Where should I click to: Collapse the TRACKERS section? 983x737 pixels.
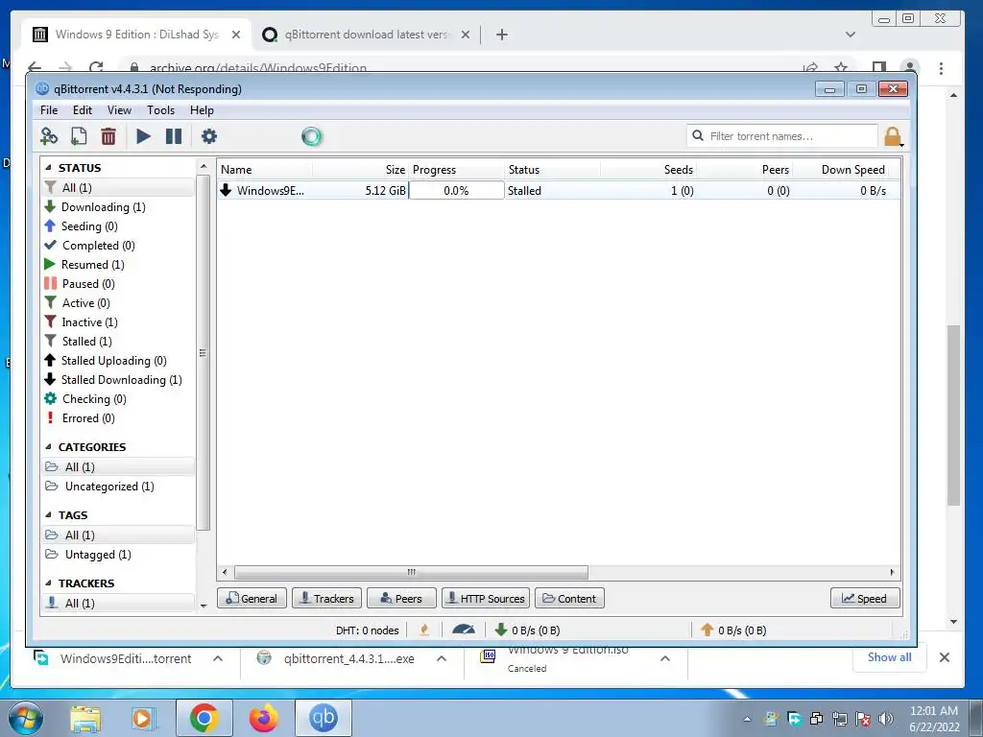pos(49,582)
